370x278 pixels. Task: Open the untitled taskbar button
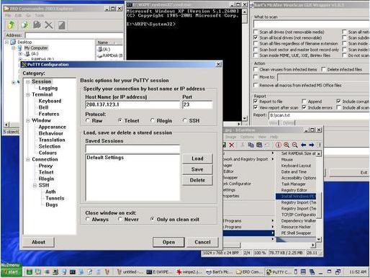130,272
